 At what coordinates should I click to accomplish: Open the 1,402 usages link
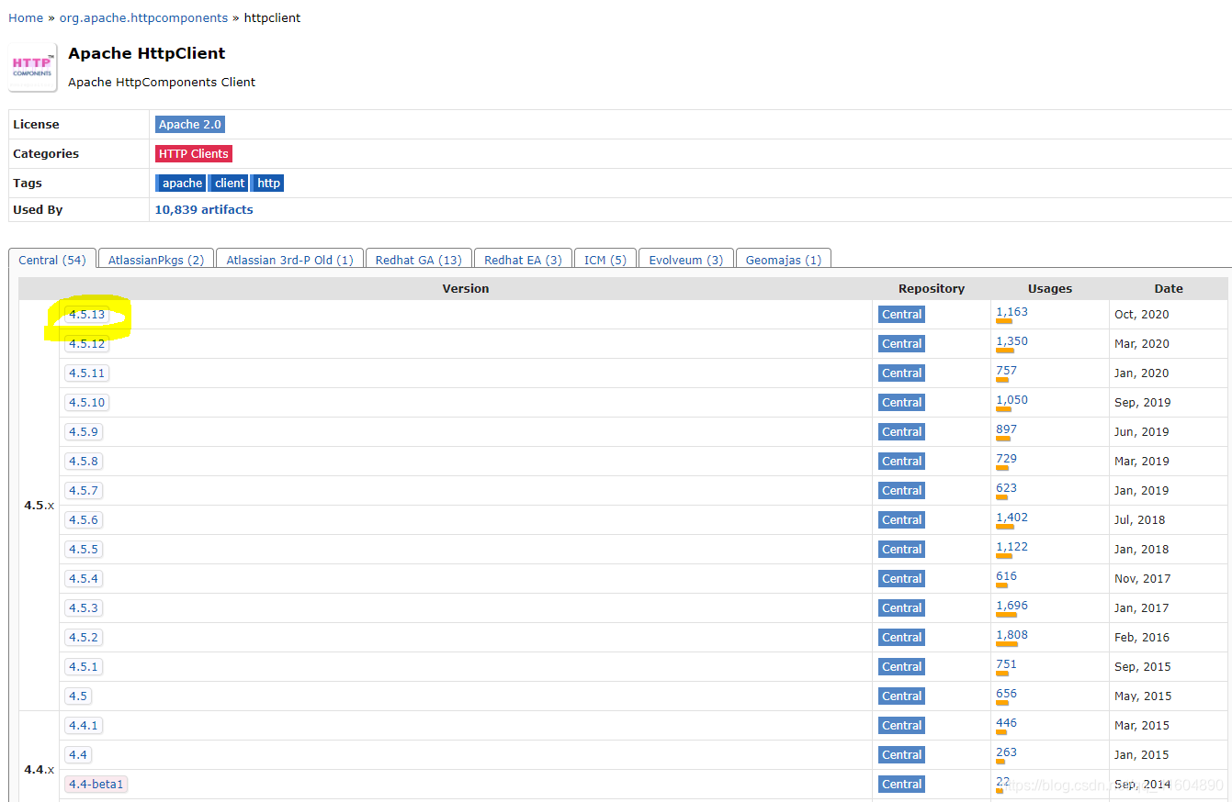1012,518
